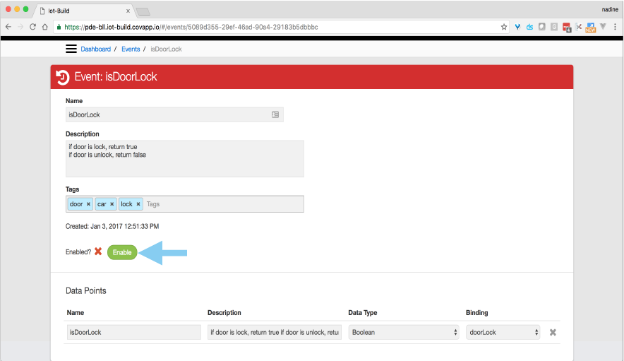Open the Boolean Data Type dropdown
The height and width of the screenshot is (361, 624).
(x=404, y=332)
